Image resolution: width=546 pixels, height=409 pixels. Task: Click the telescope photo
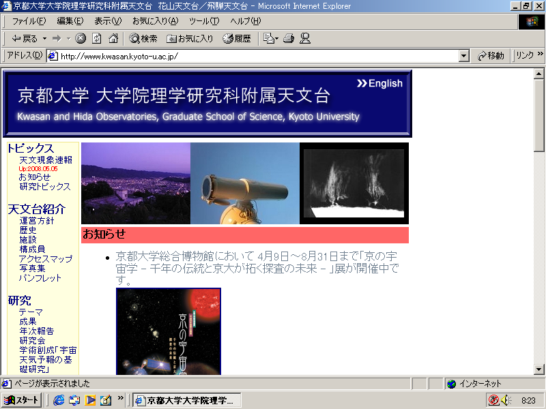[x=245, y=183]
